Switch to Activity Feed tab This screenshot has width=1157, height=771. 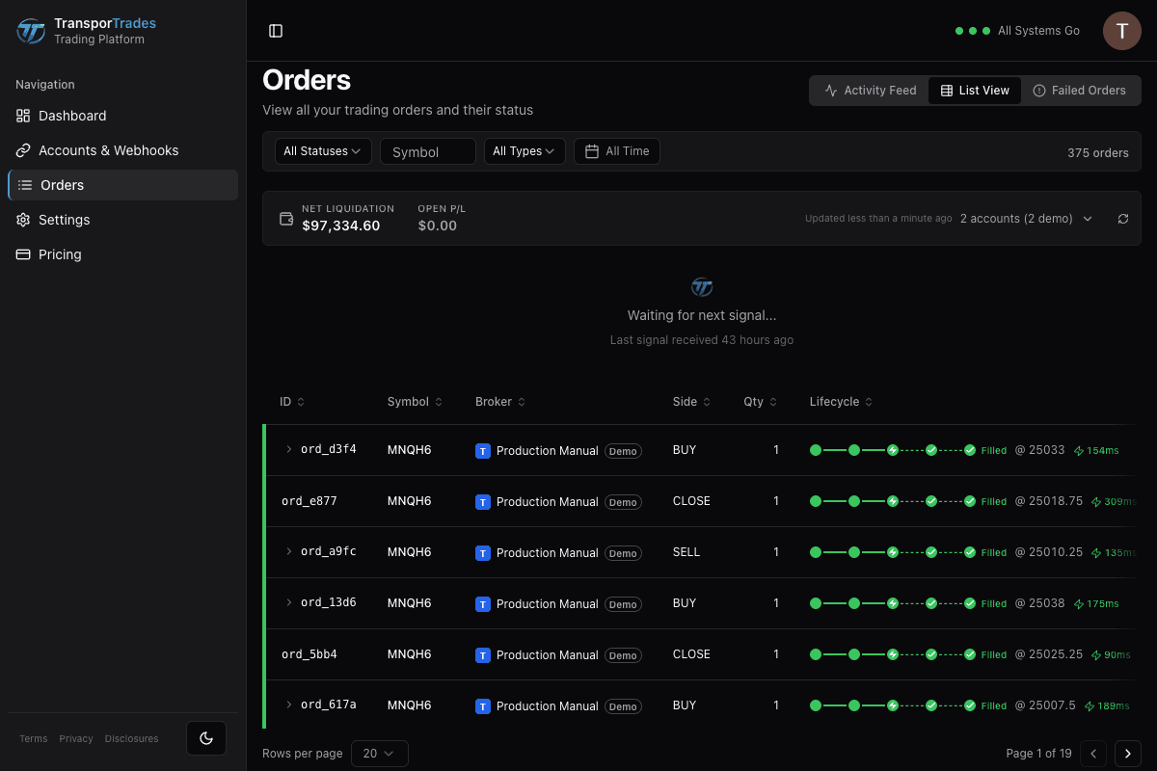tap(870, 91)
